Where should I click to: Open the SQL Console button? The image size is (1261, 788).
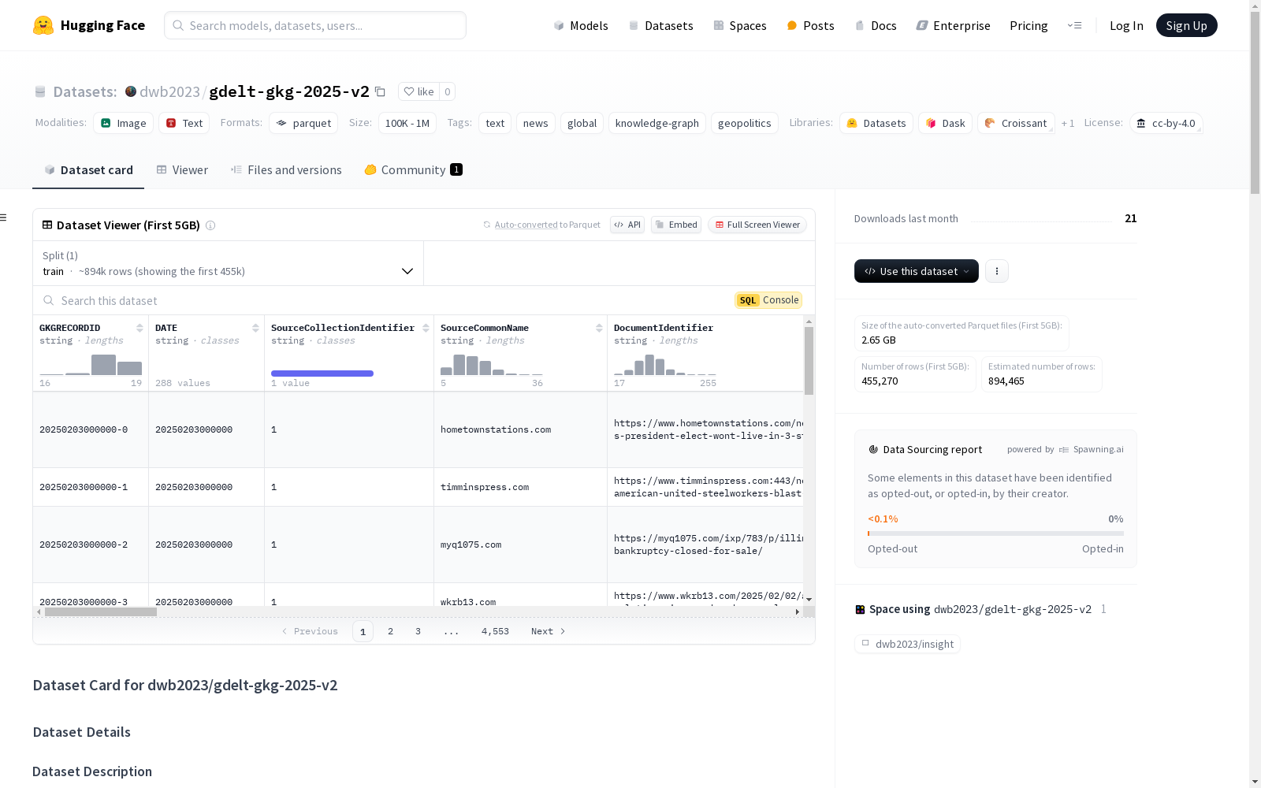[x=768, y=300]
